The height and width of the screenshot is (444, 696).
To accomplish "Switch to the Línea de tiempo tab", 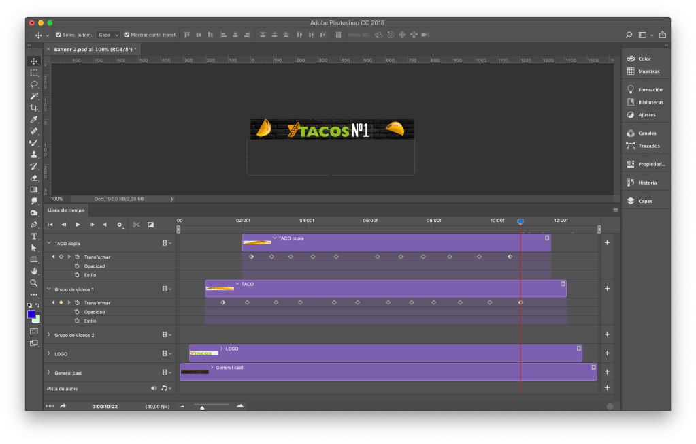I will [66, 210].
